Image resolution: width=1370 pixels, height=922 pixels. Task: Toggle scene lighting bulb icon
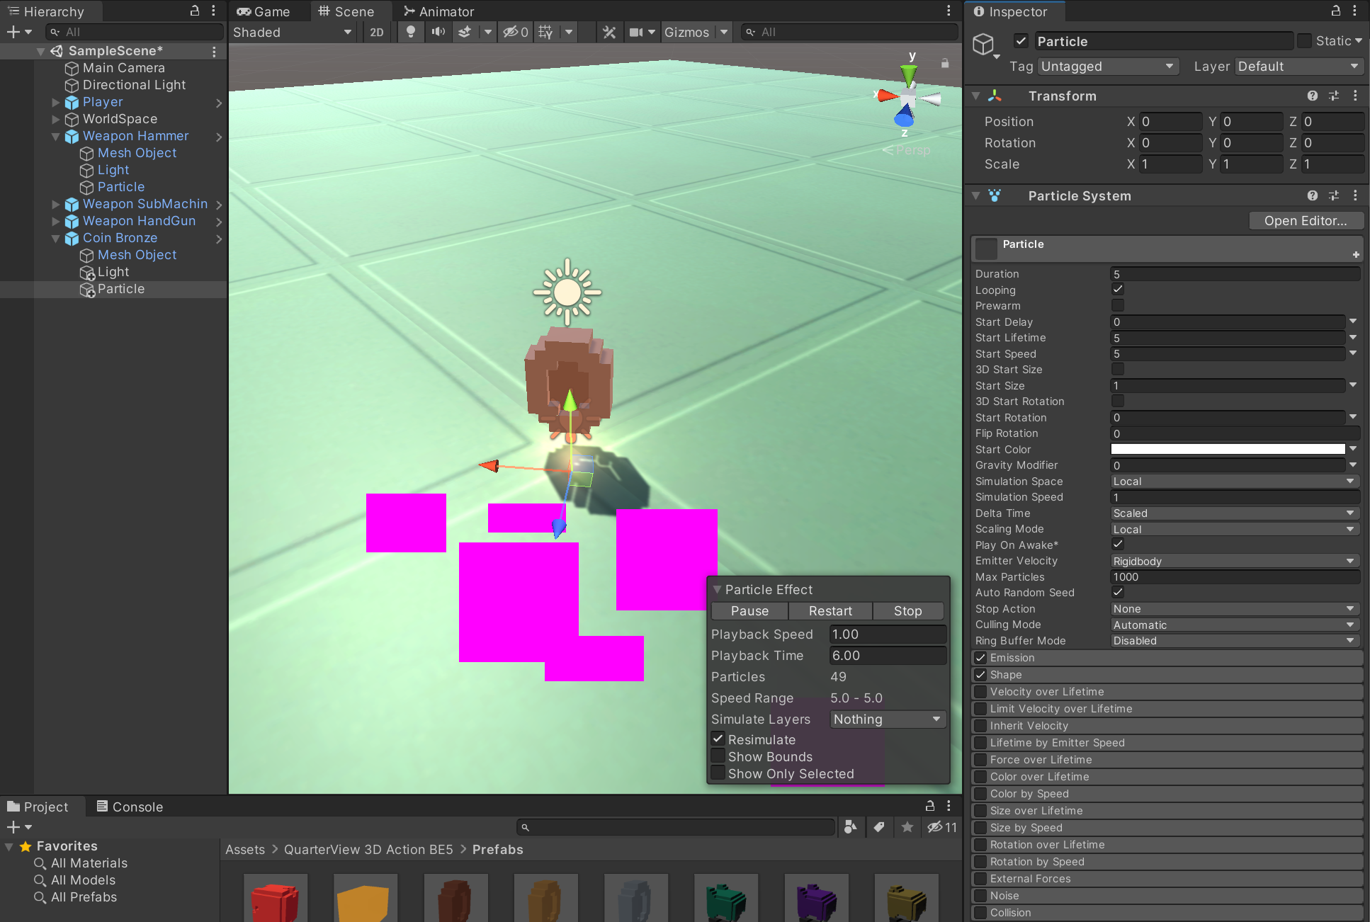tap(410, 32)
